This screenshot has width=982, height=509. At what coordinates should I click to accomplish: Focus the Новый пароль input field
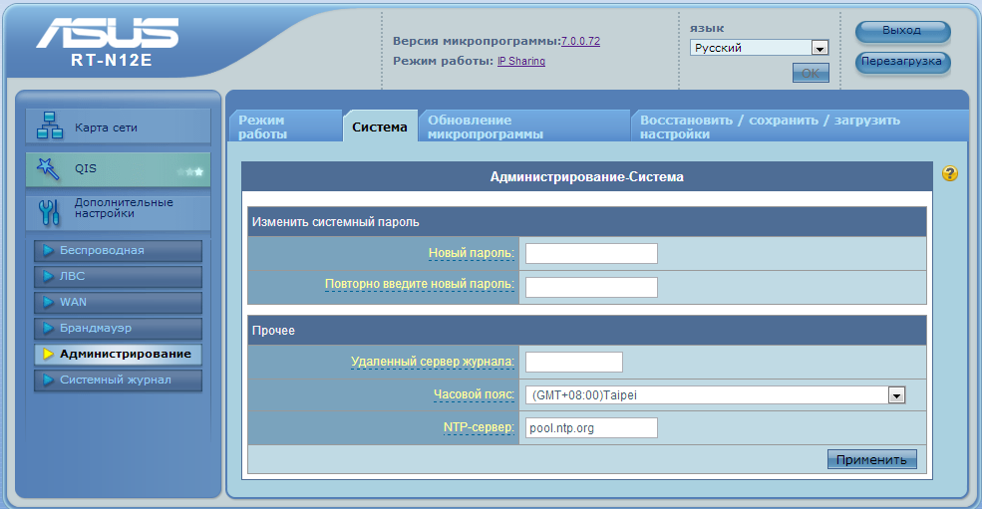[591, 254]
